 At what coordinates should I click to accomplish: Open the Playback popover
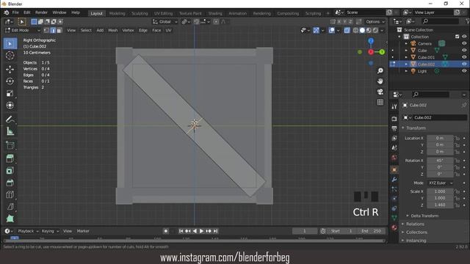click(x=28, y=231)
